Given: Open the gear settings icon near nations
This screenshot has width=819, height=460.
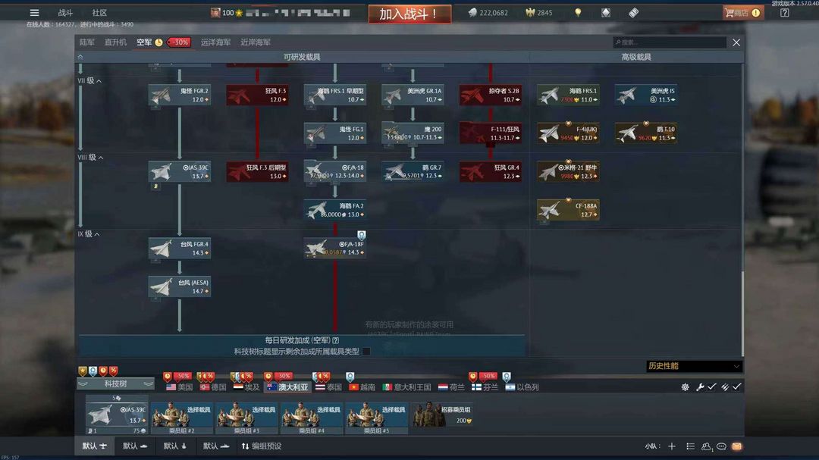Looking at the screenshot, I should [x=685, y=387].
